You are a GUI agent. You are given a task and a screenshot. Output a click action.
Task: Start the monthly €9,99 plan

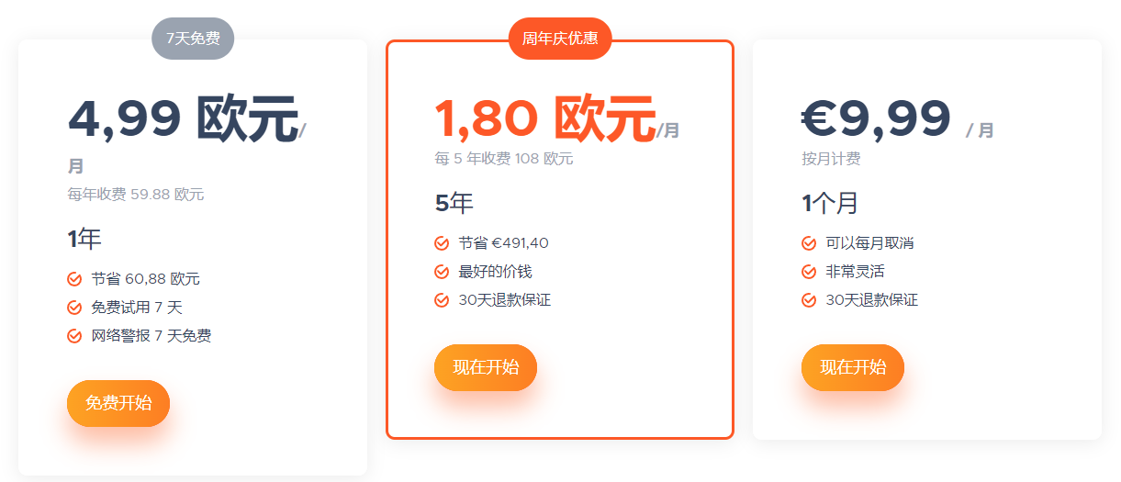pyautogui.click(x=853, y=367)
